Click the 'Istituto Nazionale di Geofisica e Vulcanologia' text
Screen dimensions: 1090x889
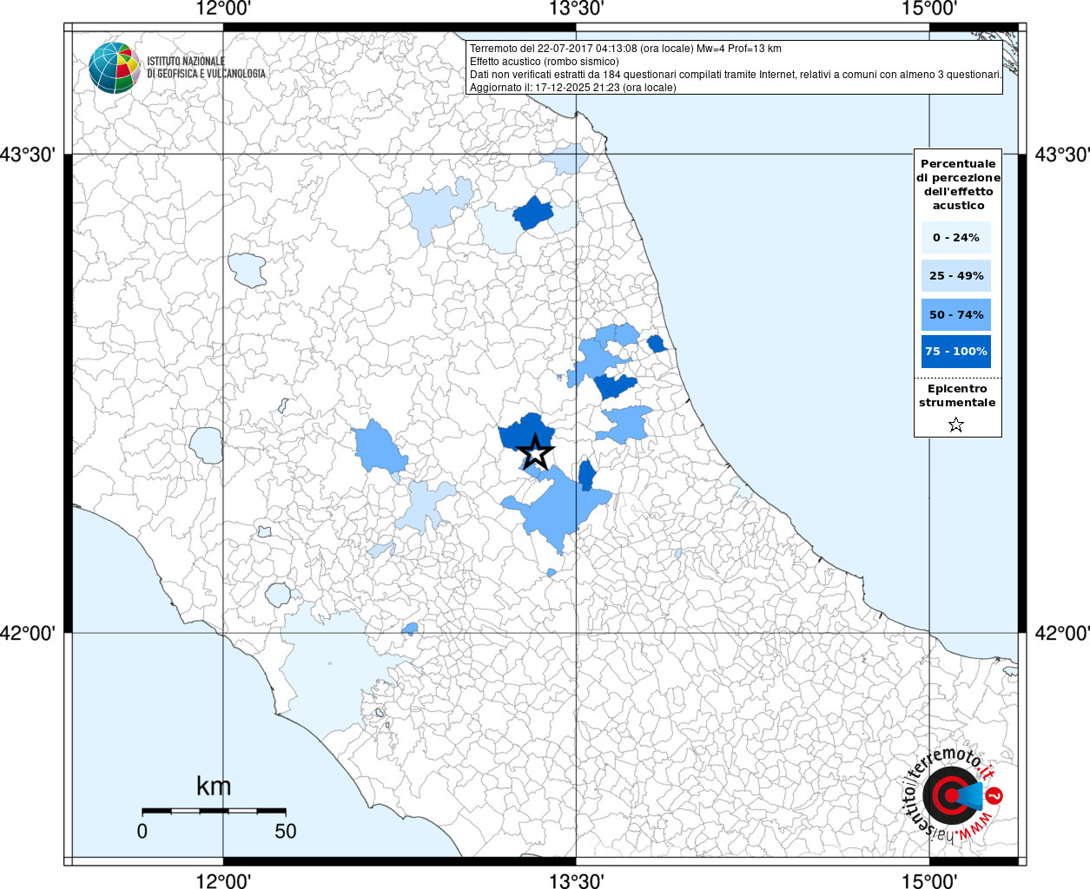click(206, 68)
